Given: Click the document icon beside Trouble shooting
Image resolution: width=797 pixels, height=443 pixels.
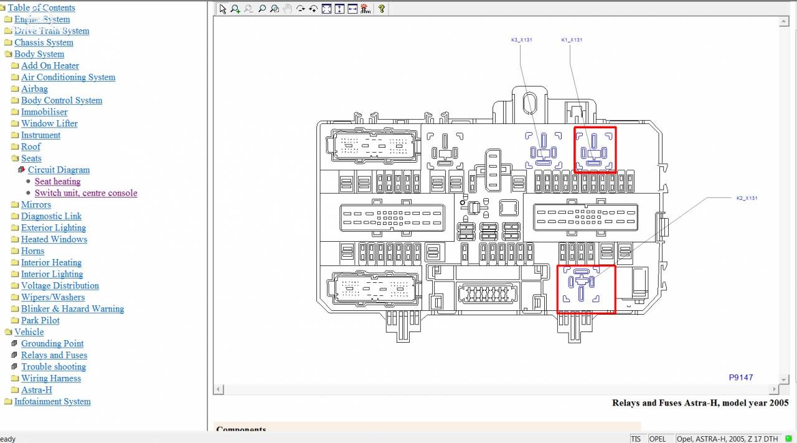Looking at the screenshot, I should [15, 366].
